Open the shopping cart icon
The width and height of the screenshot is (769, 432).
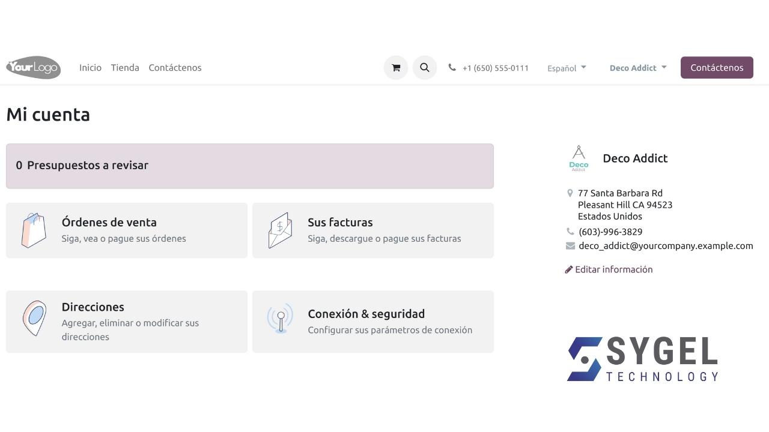tap(395, 68)
